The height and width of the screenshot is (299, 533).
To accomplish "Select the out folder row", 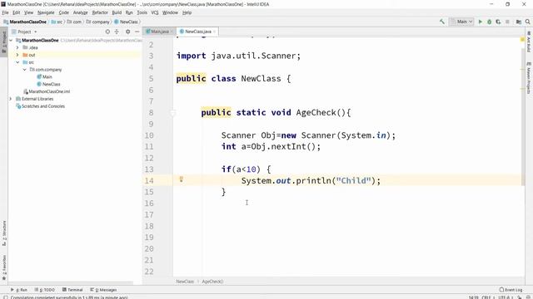I will [x=75, y=55].
